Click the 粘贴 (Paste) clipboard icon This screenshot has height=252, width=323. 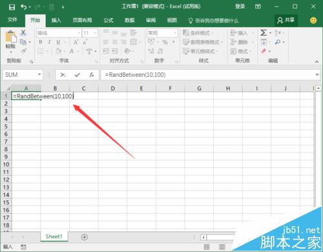11,36
